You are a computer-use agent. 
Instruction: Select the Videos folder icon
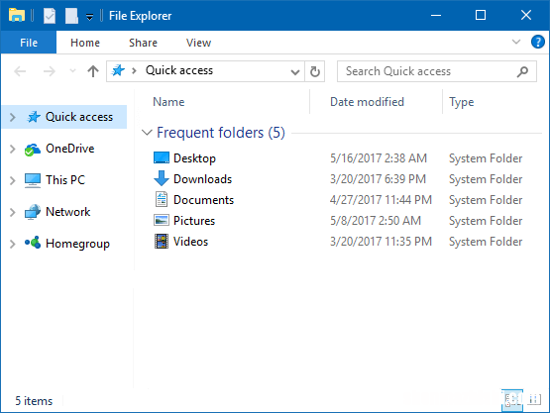coord(162,242)
